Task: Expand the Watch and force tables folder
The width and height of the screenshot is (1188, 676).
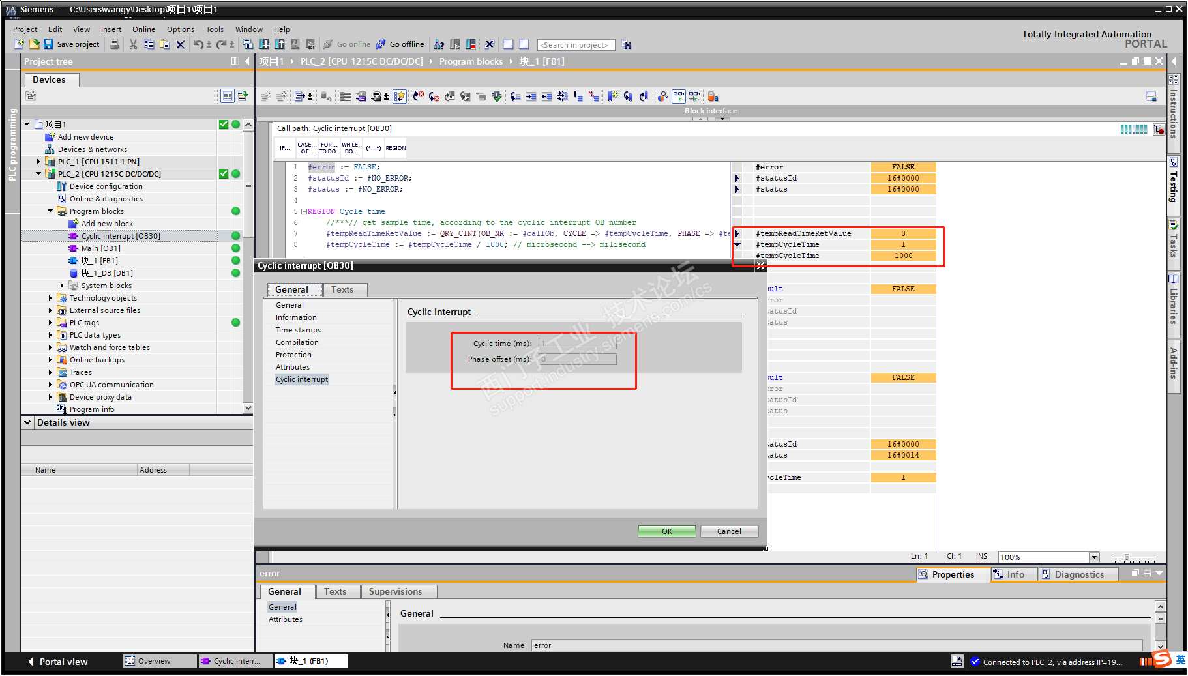Action: (x=50, y=347)
